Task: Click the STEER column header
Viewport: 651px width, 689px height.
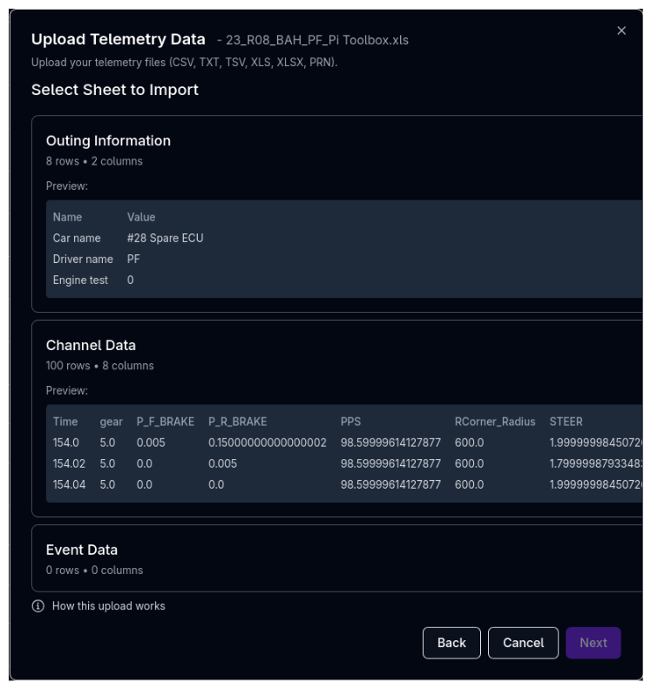Action: pos(566,422)
